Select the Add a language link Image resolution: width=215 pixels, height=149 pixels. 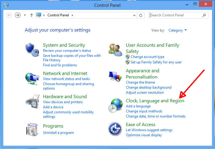coord(138,106)
